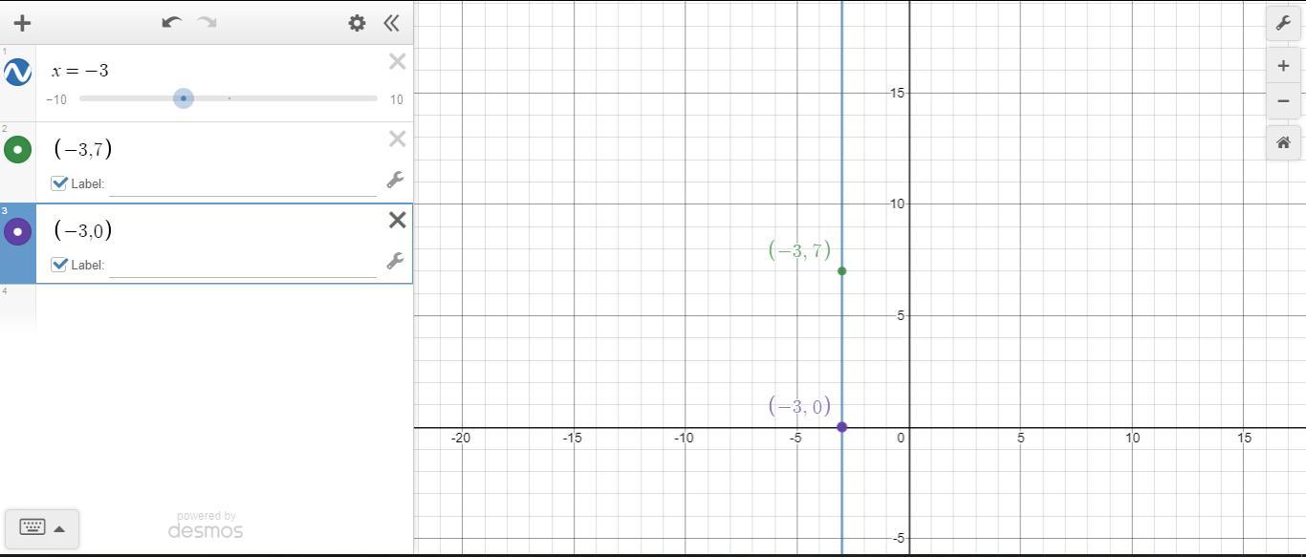Image resolution: width=1306 pixels, height=557 pixels.
Task: Open point options wrench for (−3,7)
Action: click(x=395, y=180)
